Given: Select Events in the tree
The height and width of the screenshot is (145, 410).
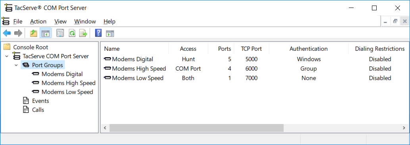Looking at the screenshot, I should tap(40, 101).
